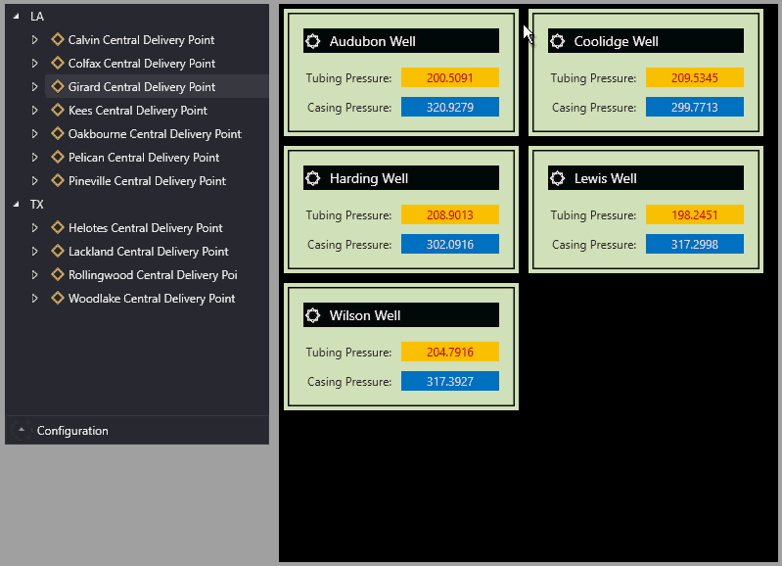Click the Pineville Central Delivery Point diamond icon
782x566 pixels.
(58, 180)
